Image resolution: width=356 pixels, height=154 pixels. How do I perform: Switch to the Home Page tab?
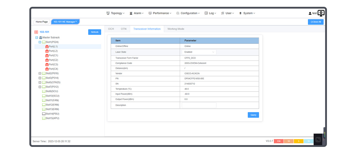(x=42, y=22)
